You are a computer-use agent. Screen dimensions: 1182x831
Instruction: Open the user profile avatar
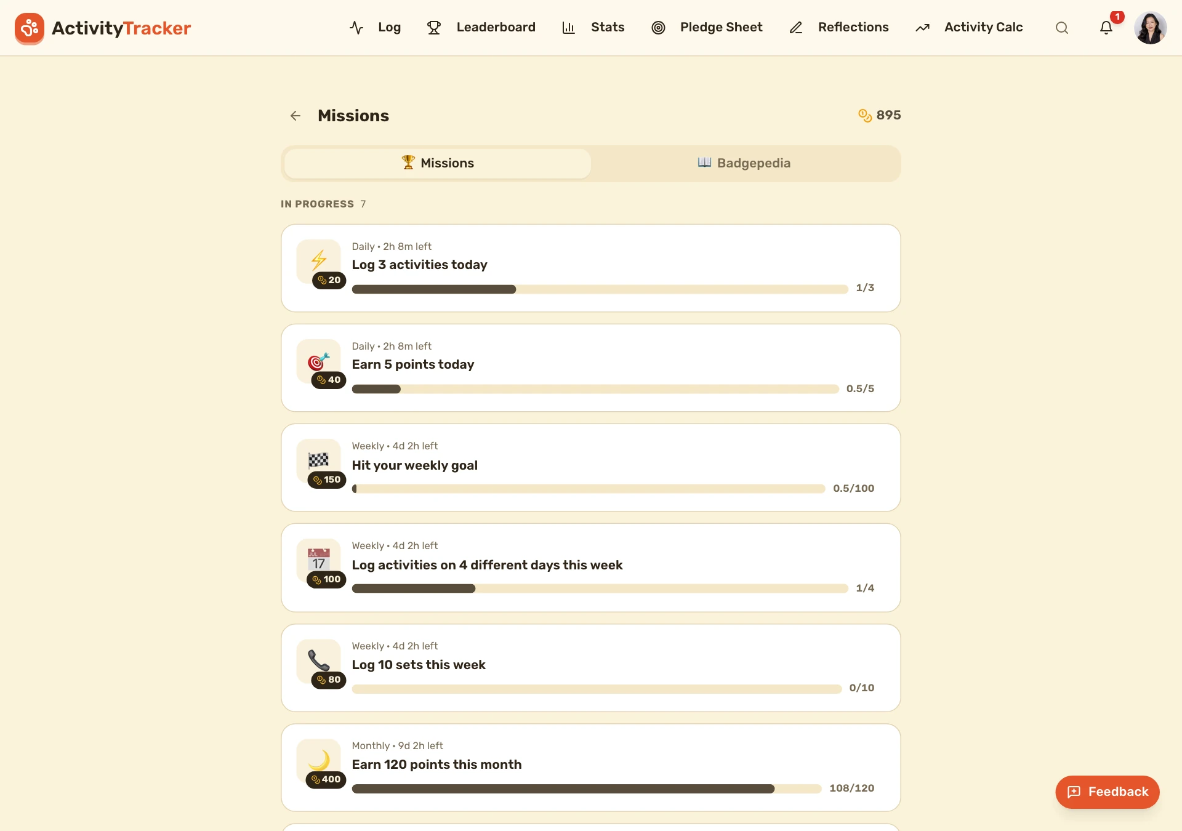(1150, 28)
